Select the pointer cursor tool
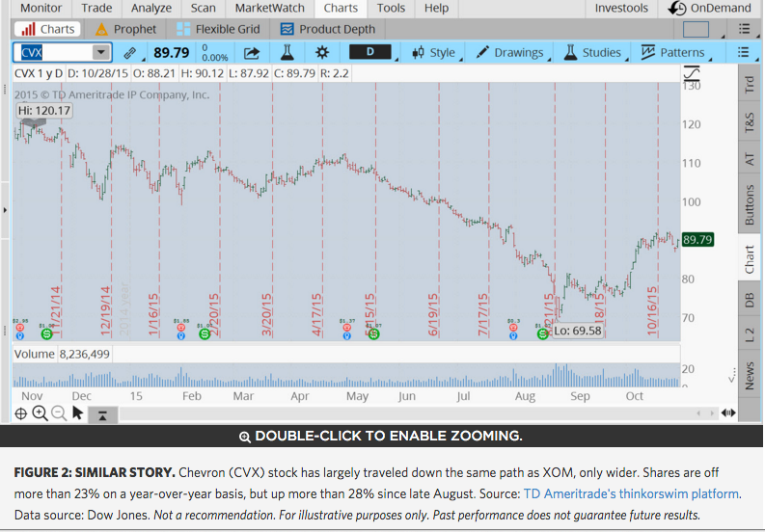Screen dimensions: 765x532 coord(77,413)
